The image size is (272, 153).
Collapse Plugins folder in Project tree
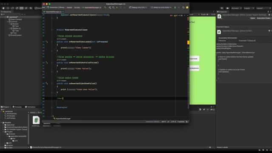pos(3,132)
